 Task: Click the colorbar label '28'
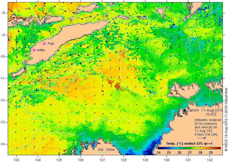pos(200,153)
